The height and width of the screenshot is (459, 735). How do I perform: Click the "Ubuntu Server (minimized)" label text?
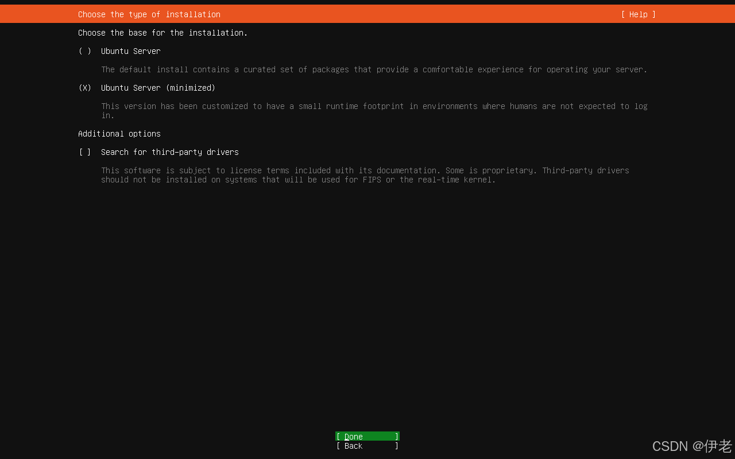coord(158,88)
